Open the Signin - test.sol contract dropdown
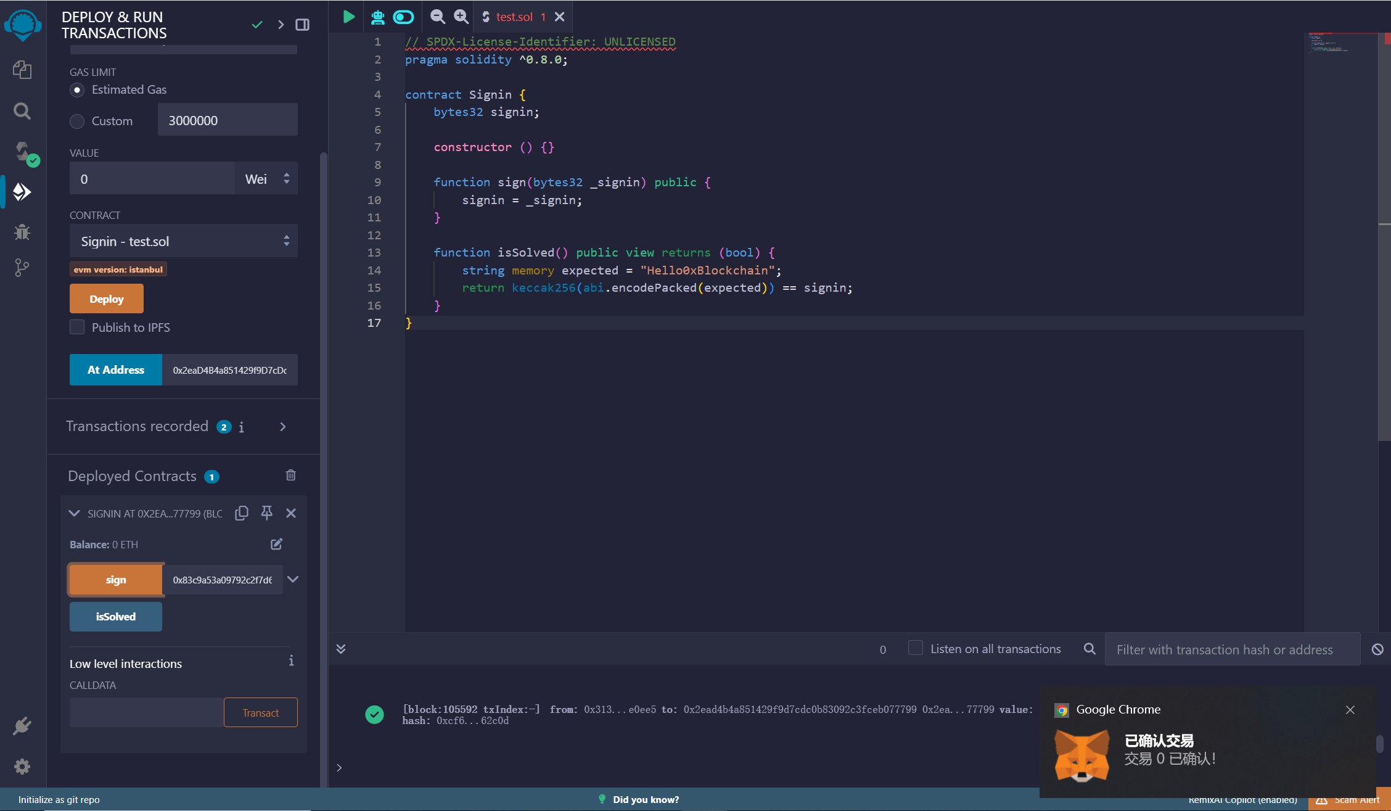1391x811 pixels. 184,241
